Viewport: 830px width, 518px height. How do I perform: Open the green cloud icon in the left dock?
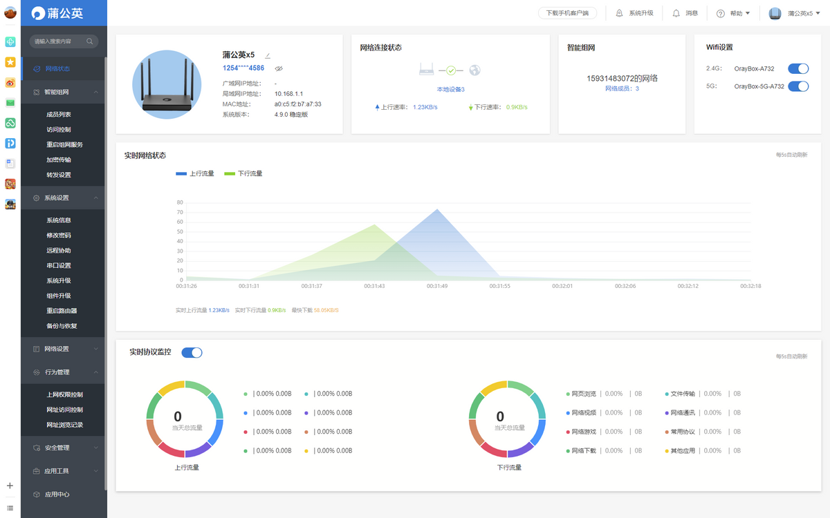[10, 123]
